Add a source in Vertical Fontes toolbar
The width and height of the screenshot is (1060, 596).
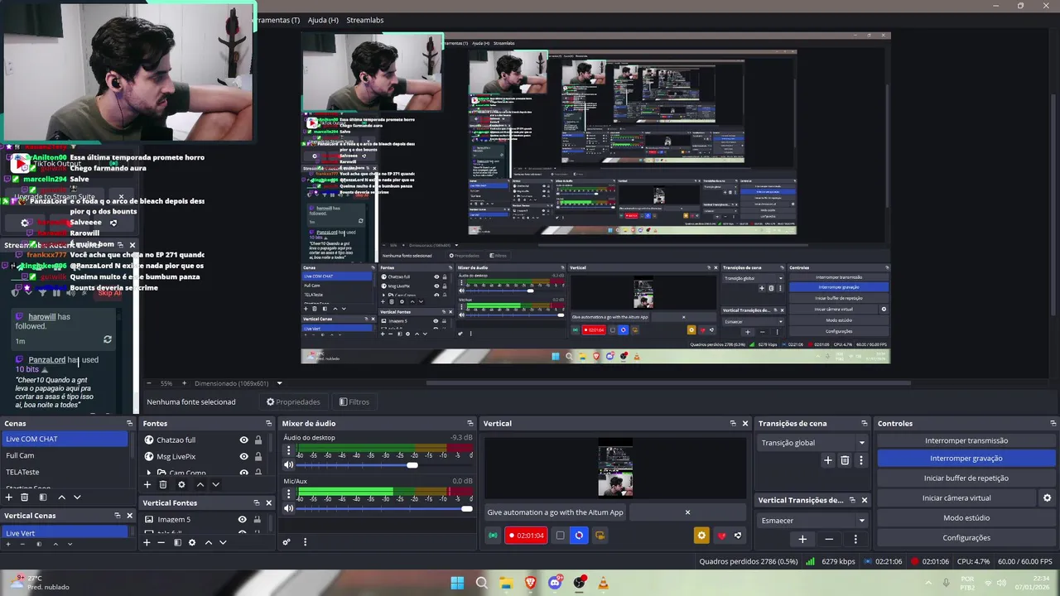click(147, 542)
